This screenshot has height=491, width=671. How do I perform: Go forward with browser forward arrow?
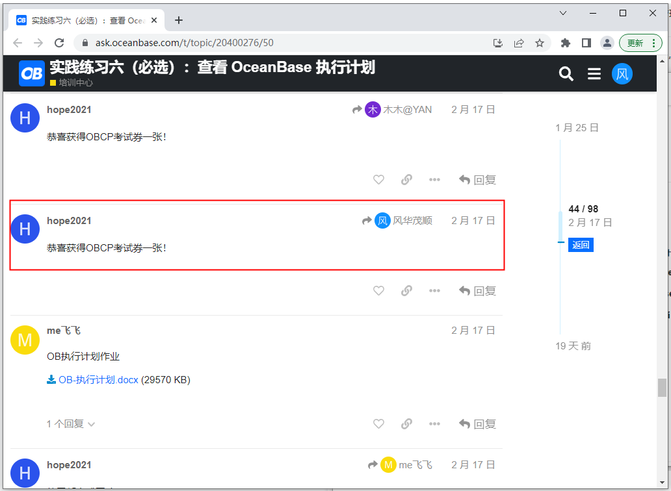[38, 43]
